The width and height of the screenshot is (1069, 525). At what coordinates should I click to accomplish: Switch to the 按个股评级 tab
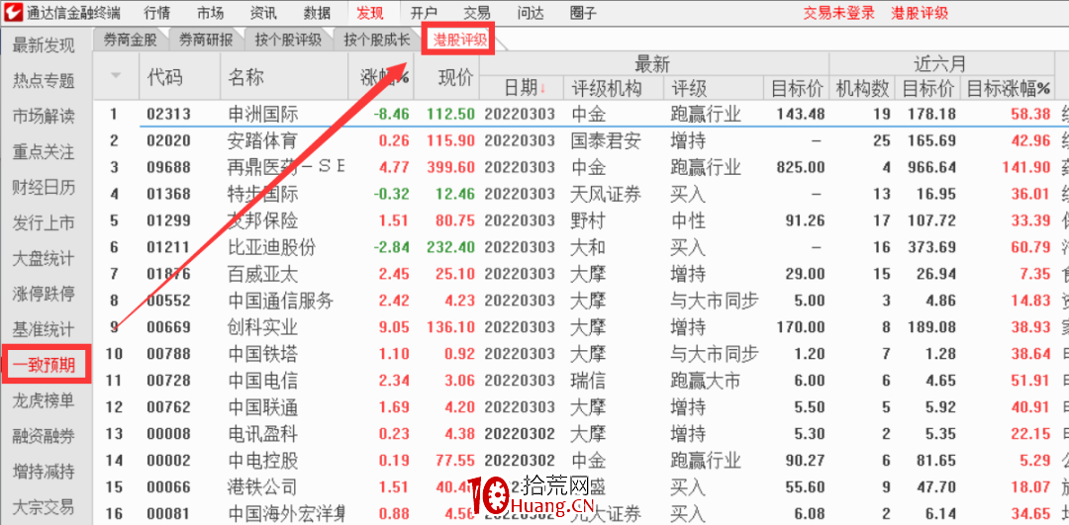[288, 41]
